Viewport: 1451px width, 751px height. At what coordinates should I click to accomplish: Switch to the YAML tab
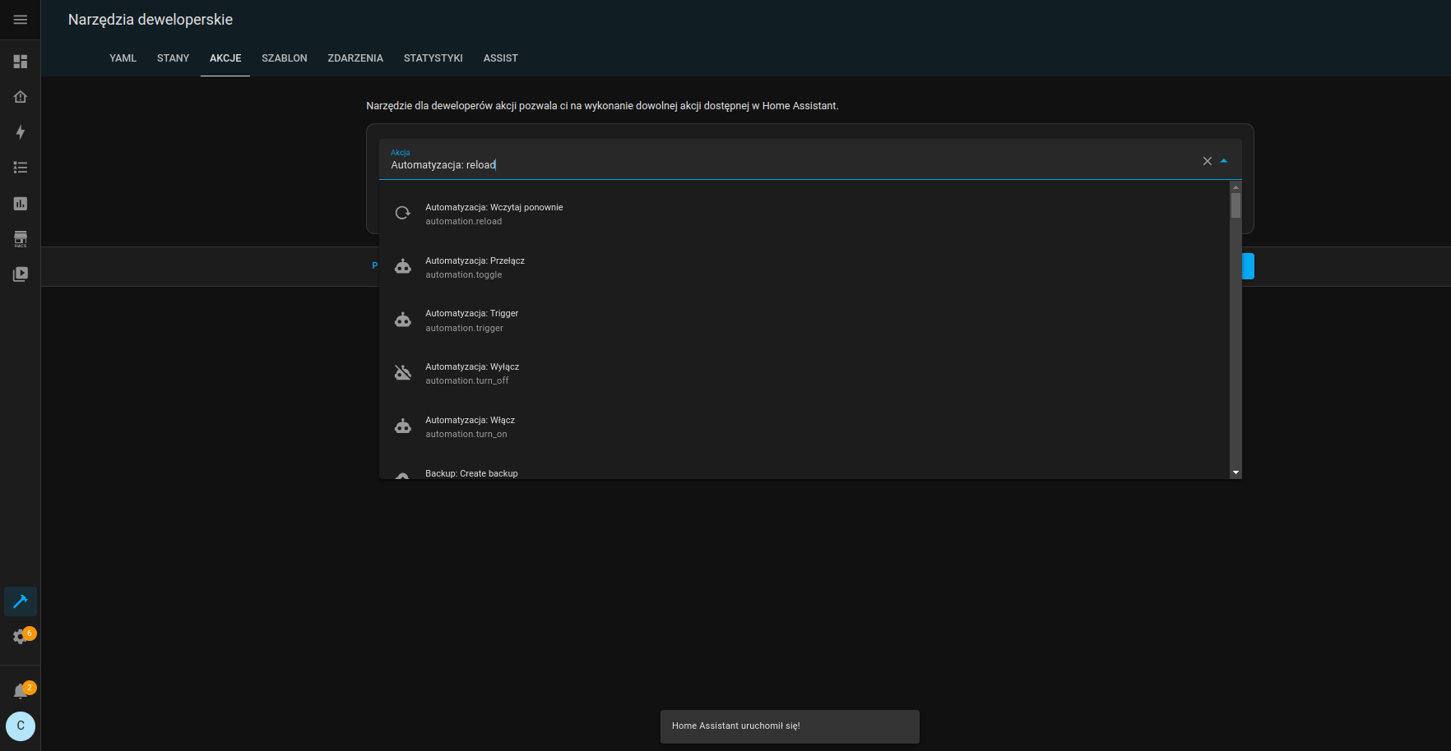pos(123,58)
